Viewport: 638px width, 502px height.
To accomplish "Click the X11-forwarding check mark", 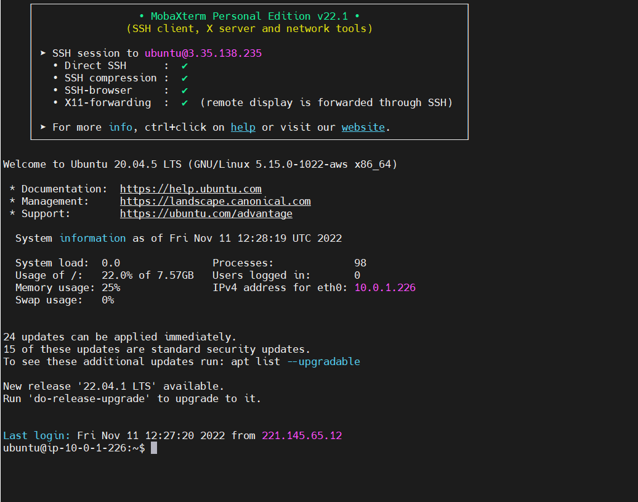I will tap(185, 102).
